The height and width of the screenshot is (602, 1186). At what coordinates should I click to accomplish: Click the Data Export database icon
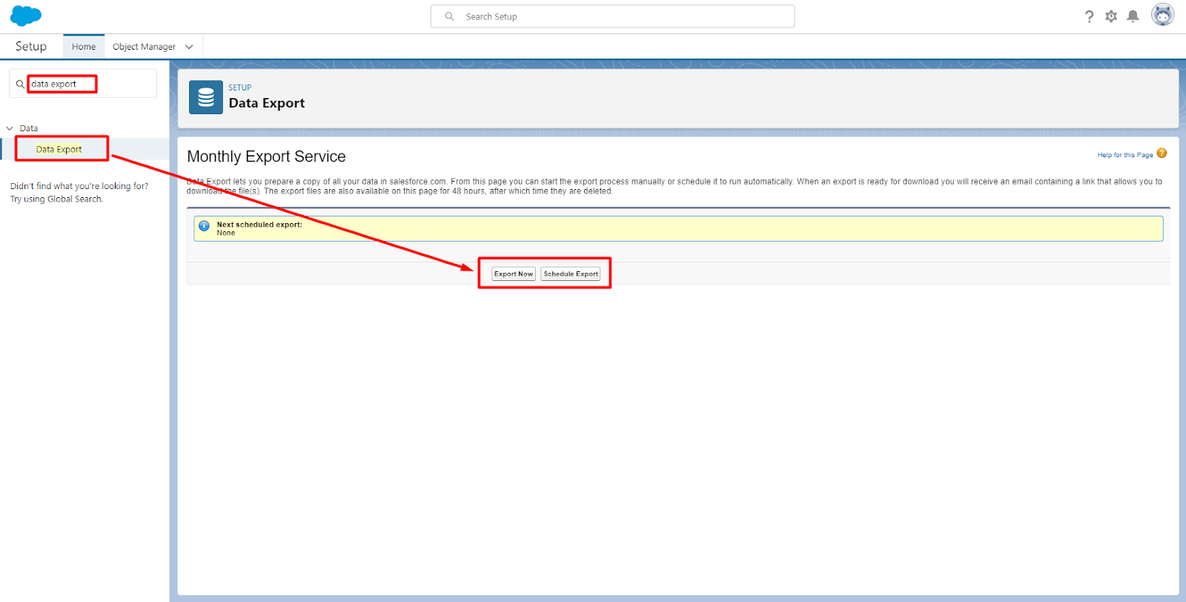point(206,97)
